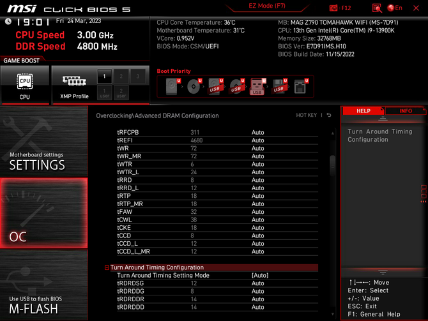The height and width of the screenshot is (321, 428).
Task: Edit the tRTP Auto value
Action: pos(257,196)
